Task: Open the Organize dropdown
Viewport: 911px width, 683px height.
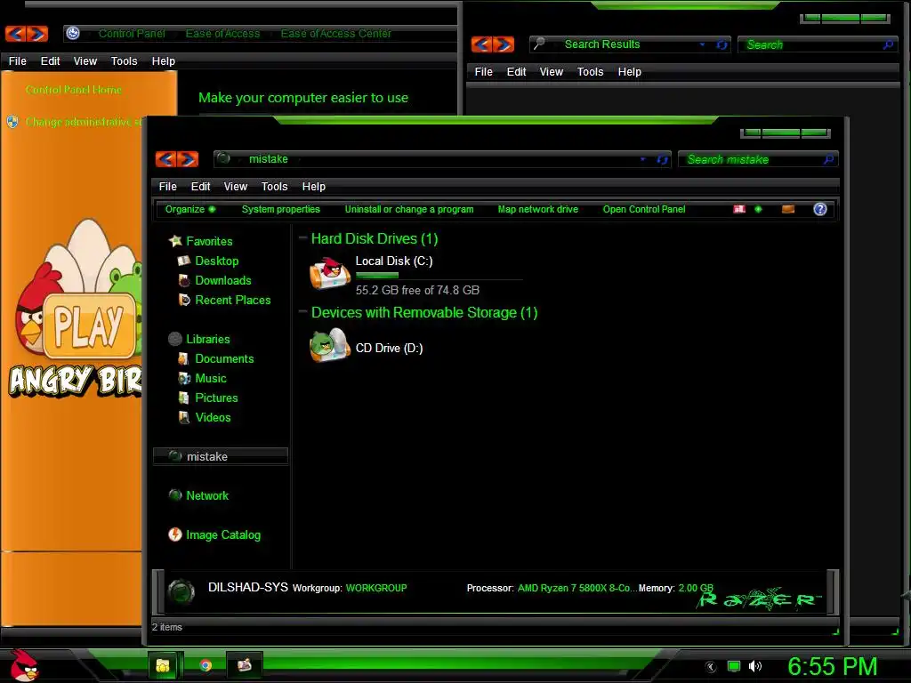Action: point(190,209)
